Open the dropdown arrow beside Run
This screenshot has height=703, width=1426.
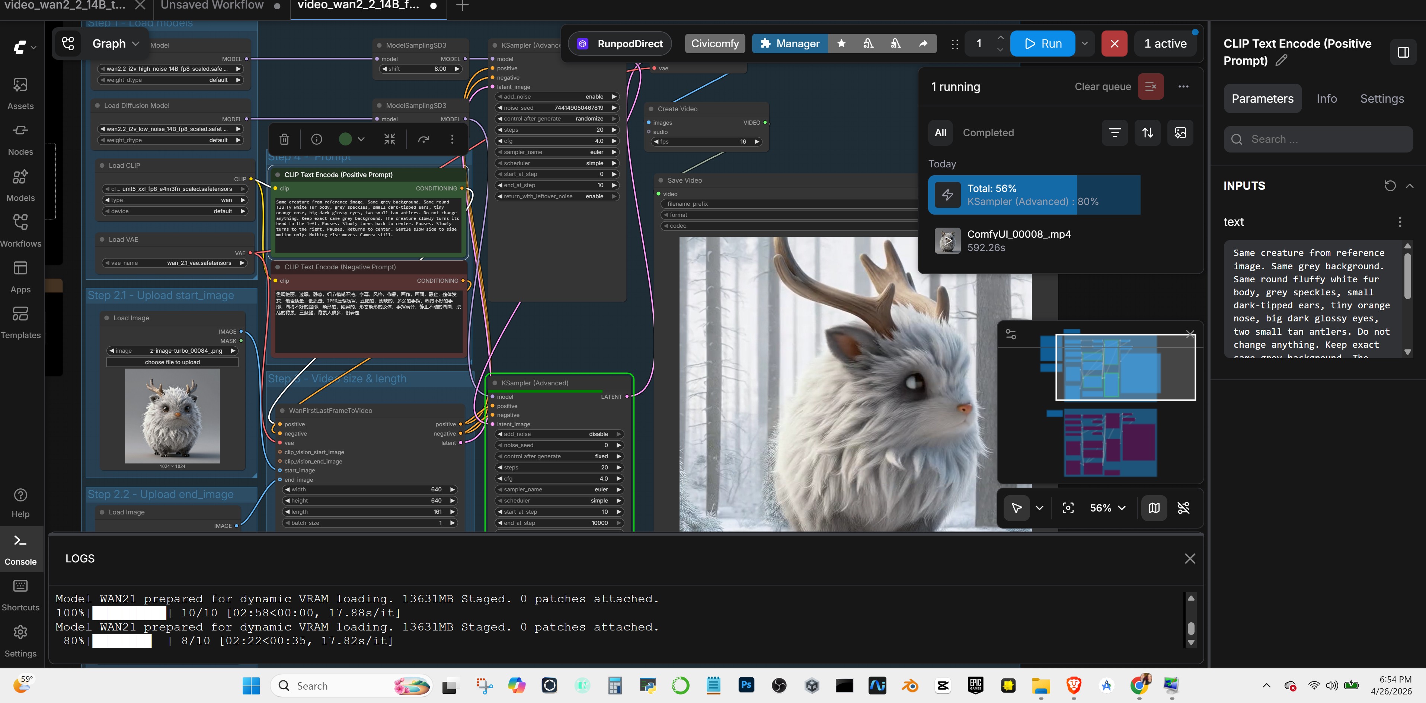pos(1084,43)
